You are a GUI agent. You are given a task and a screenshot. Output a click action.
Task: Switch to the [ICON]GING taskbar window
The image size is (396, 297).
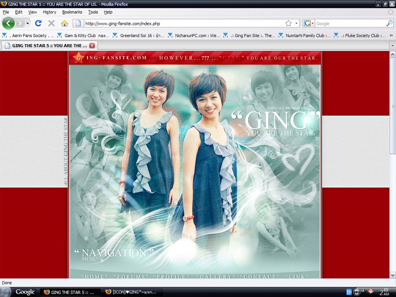point(132,292)
